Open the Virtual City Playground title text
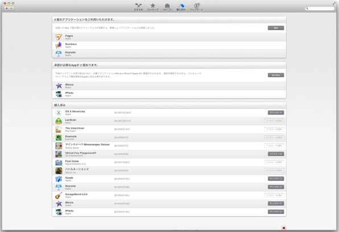The height and width of the screenshot is (232, 339). click(81, 153)
